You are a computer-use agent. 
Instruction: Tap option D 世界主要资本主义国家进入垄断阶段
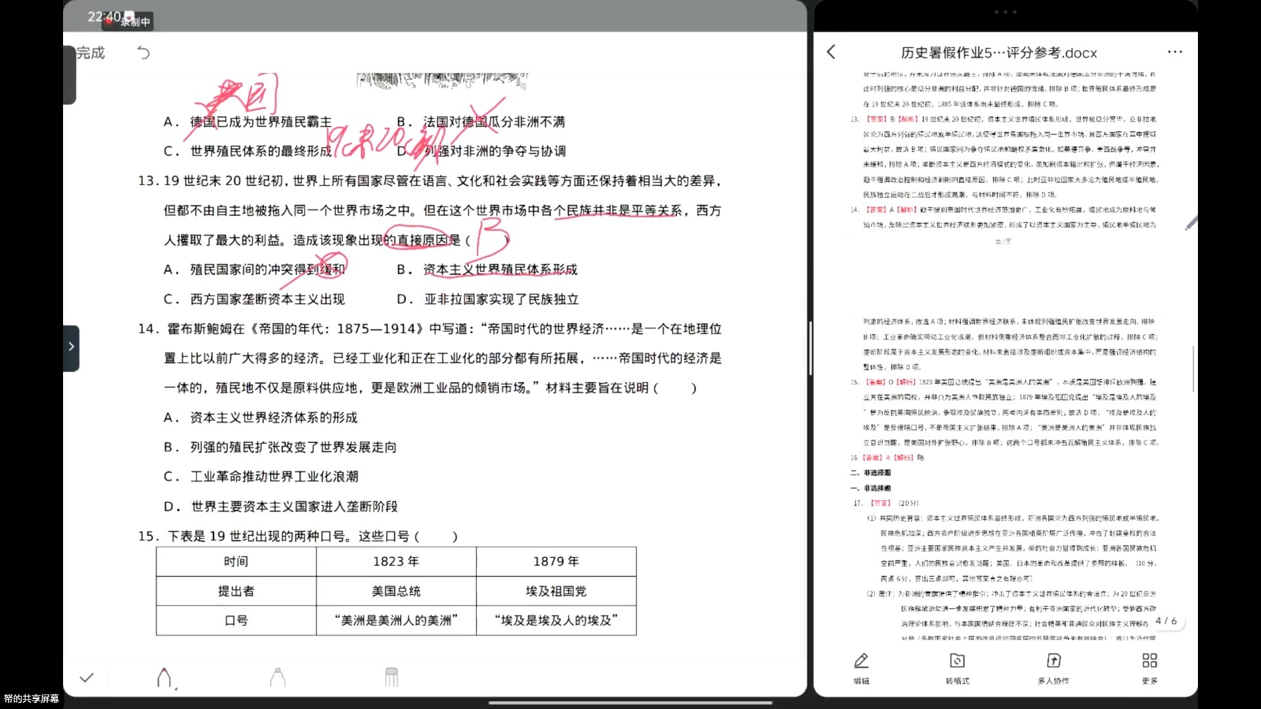click(280, 507)
